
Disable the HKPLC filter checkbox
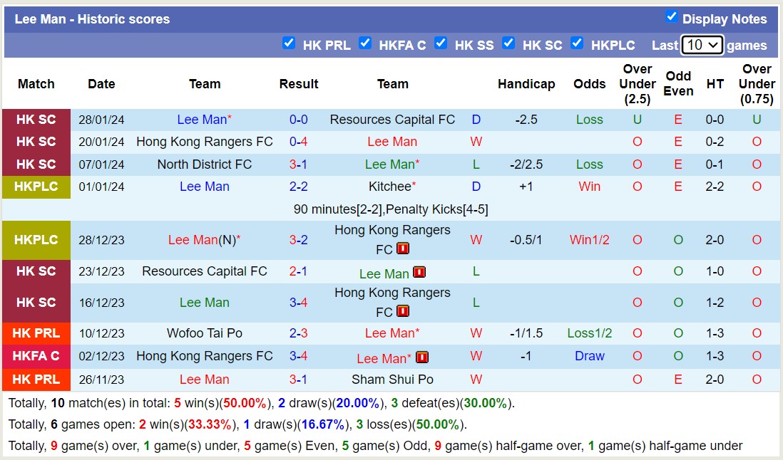pos(577,43)
